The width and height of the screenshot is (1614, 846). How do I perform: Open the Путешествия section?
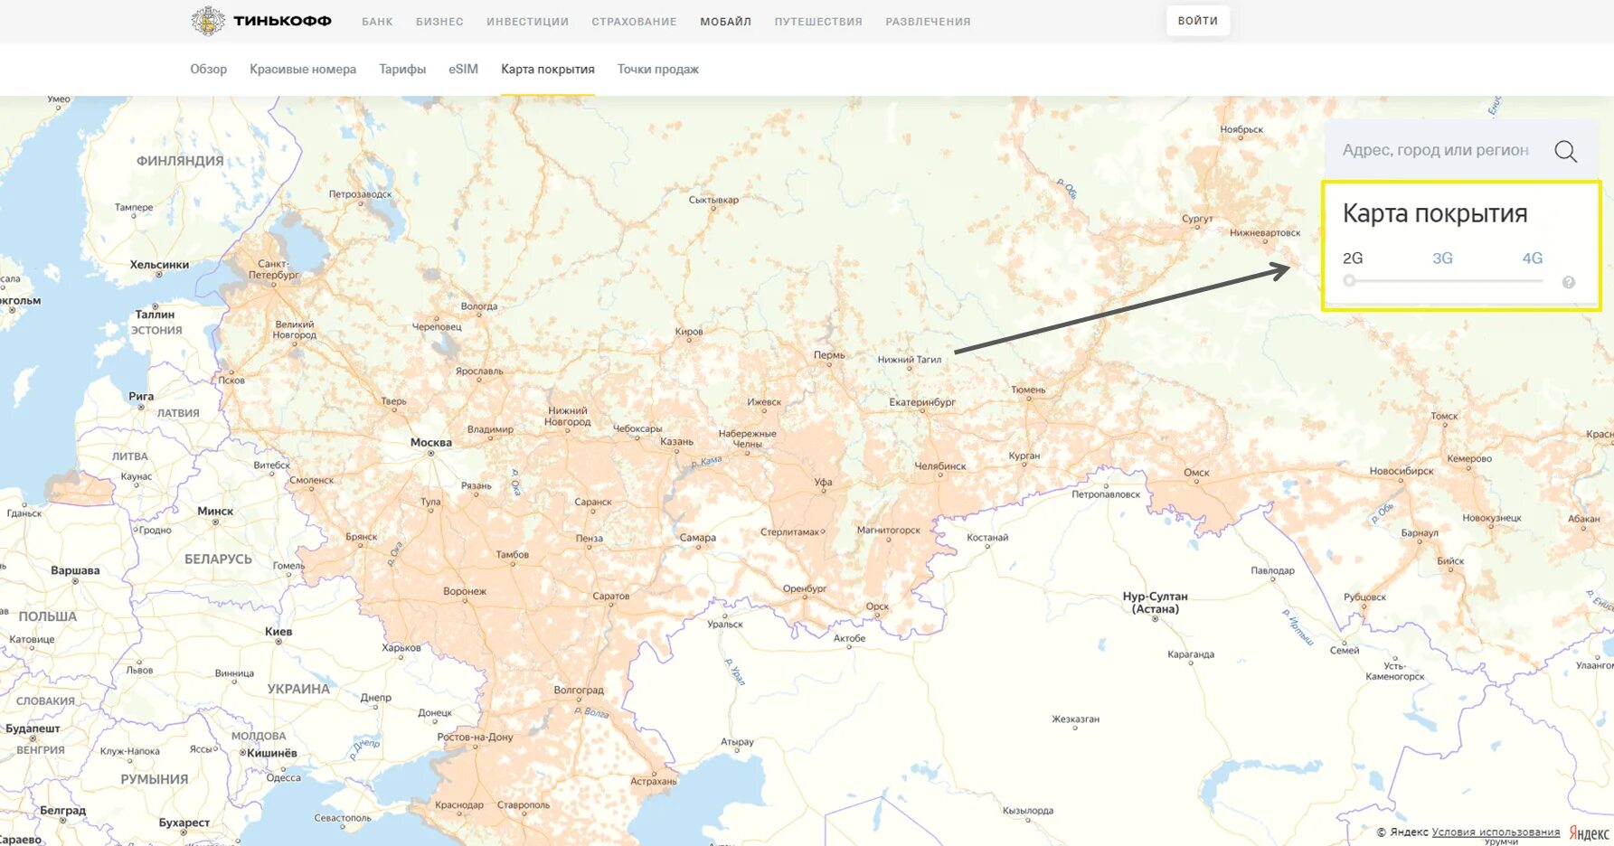[818, 22]
